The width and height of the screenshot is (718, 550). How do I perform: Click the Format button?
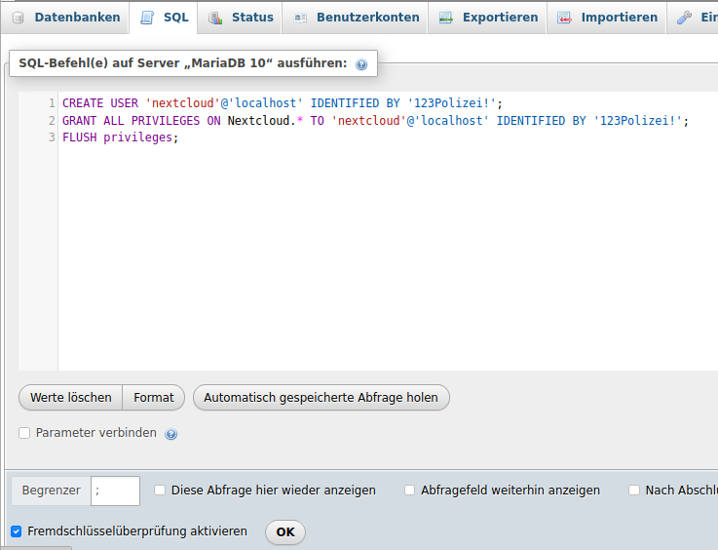(154, 397)
